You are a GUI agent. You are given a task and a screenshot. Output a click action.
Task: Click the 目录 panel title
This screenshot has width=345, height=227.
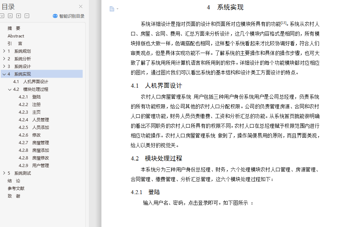(8, 7)
